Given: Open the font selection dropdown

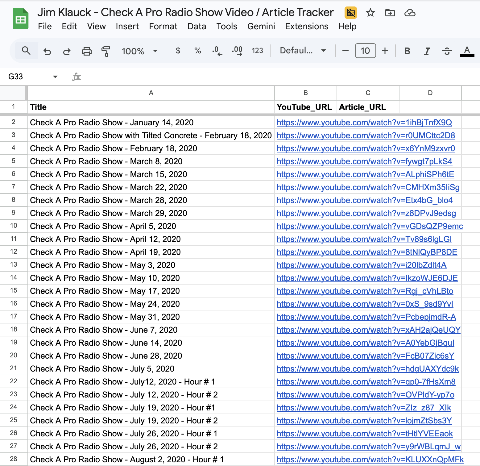Looking at the screenshot, I should [x=302, y=51].
